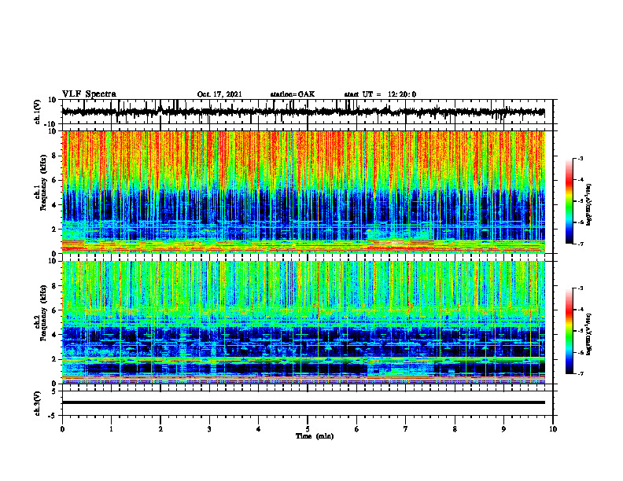Image resolution: width=623 pixels, height=481 pixels.
Task: Click the "6" kHz tick on ch.1 axis
Action: pos(54,180)
